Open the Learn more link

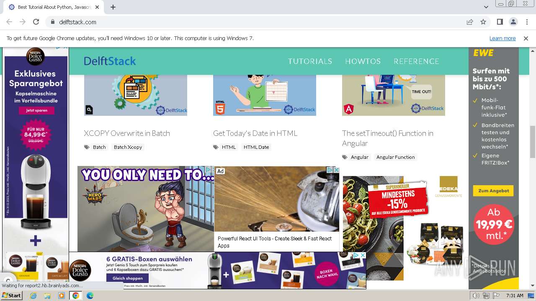[502, 38]
